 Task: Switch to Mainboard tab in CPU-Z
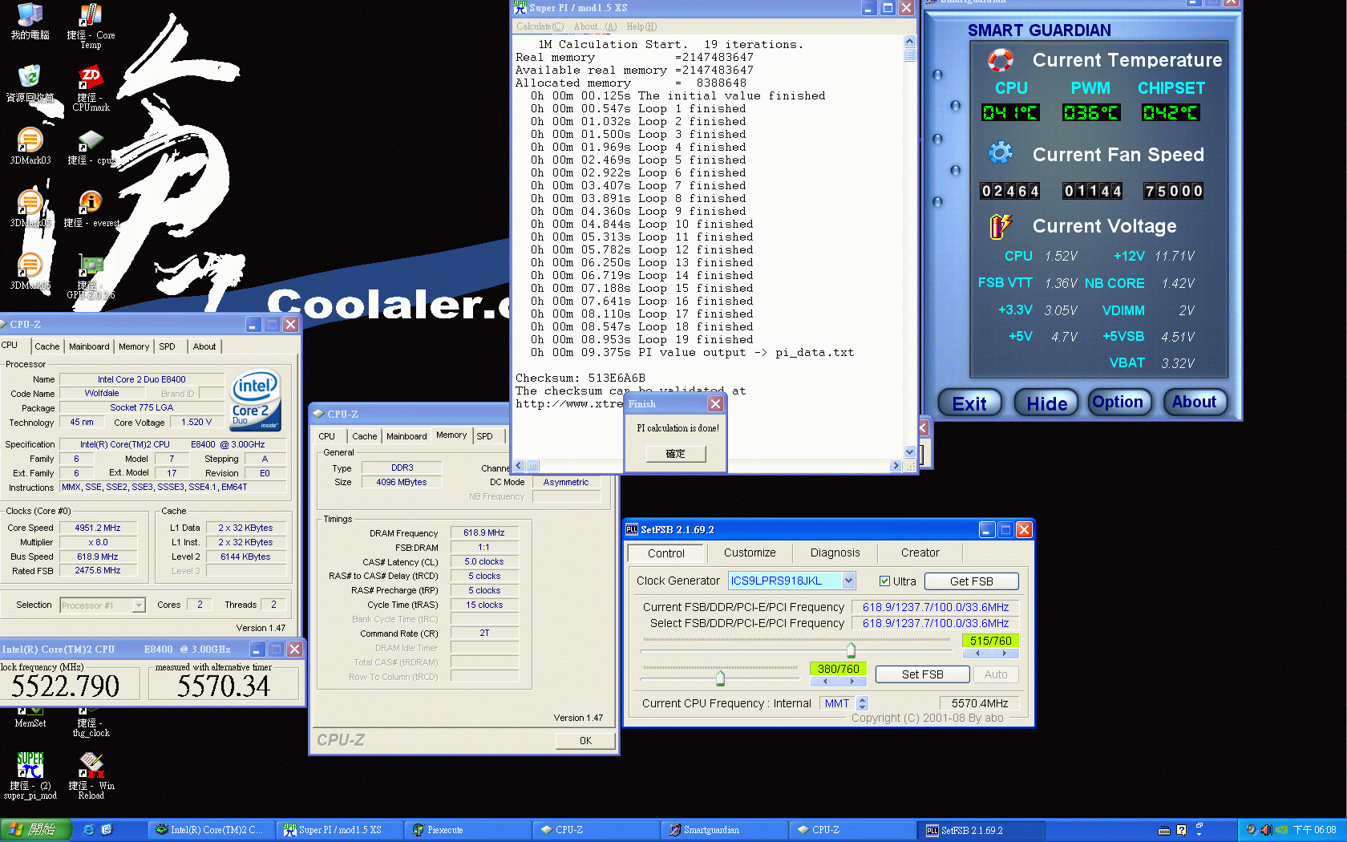(89, 346)
